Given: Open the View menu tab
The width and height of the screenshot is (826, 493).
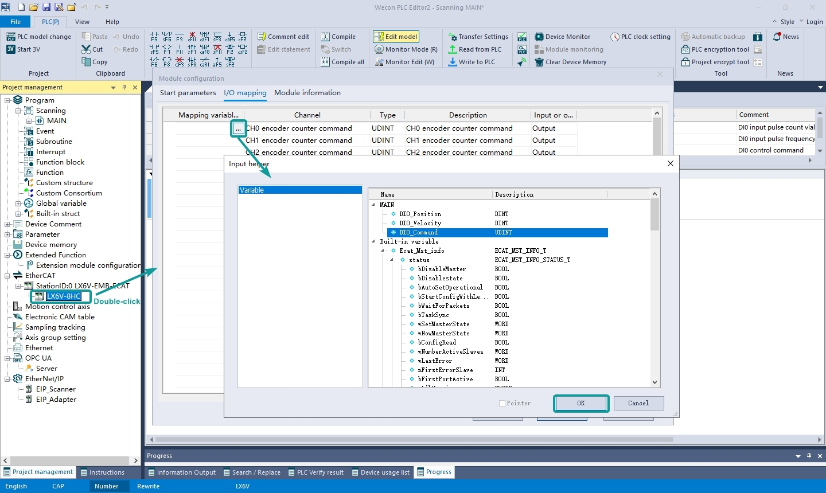Looking at the screenshot, I should 82,22.
